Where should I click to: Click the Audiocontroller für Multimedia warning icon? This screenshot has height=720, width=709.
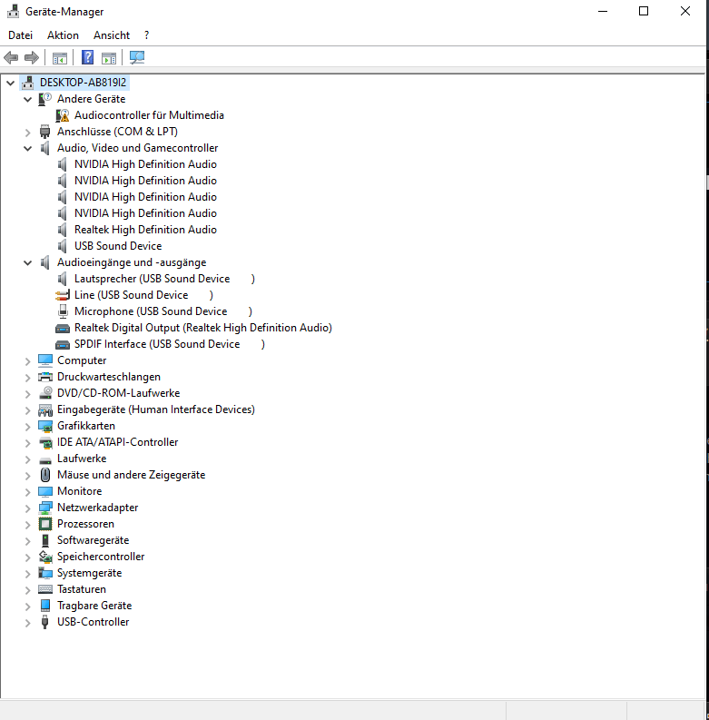tap(63, 115)
